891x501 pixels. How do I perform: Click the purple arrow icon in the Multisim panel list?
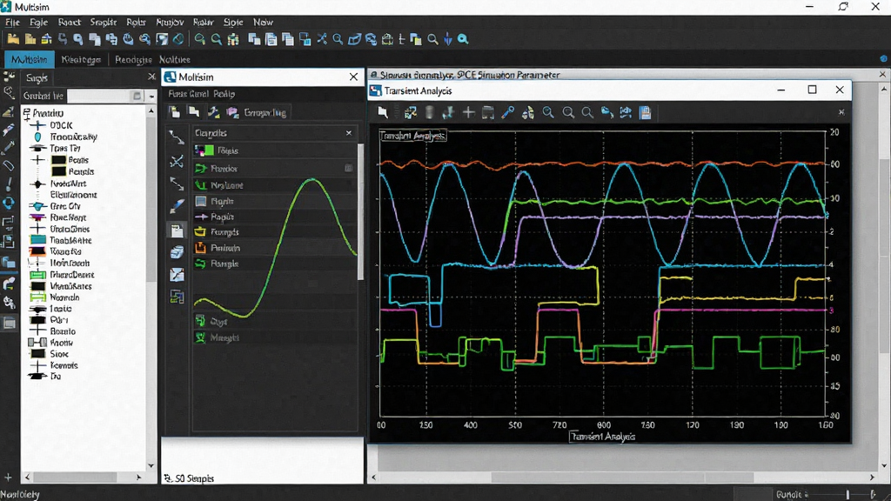pyautogui.click(x=201, y=217)
